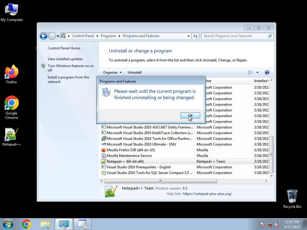This screenshot has height=230, width=307.
Task: Click the Programs and Features breadcrumb
Action: (141, 36)
